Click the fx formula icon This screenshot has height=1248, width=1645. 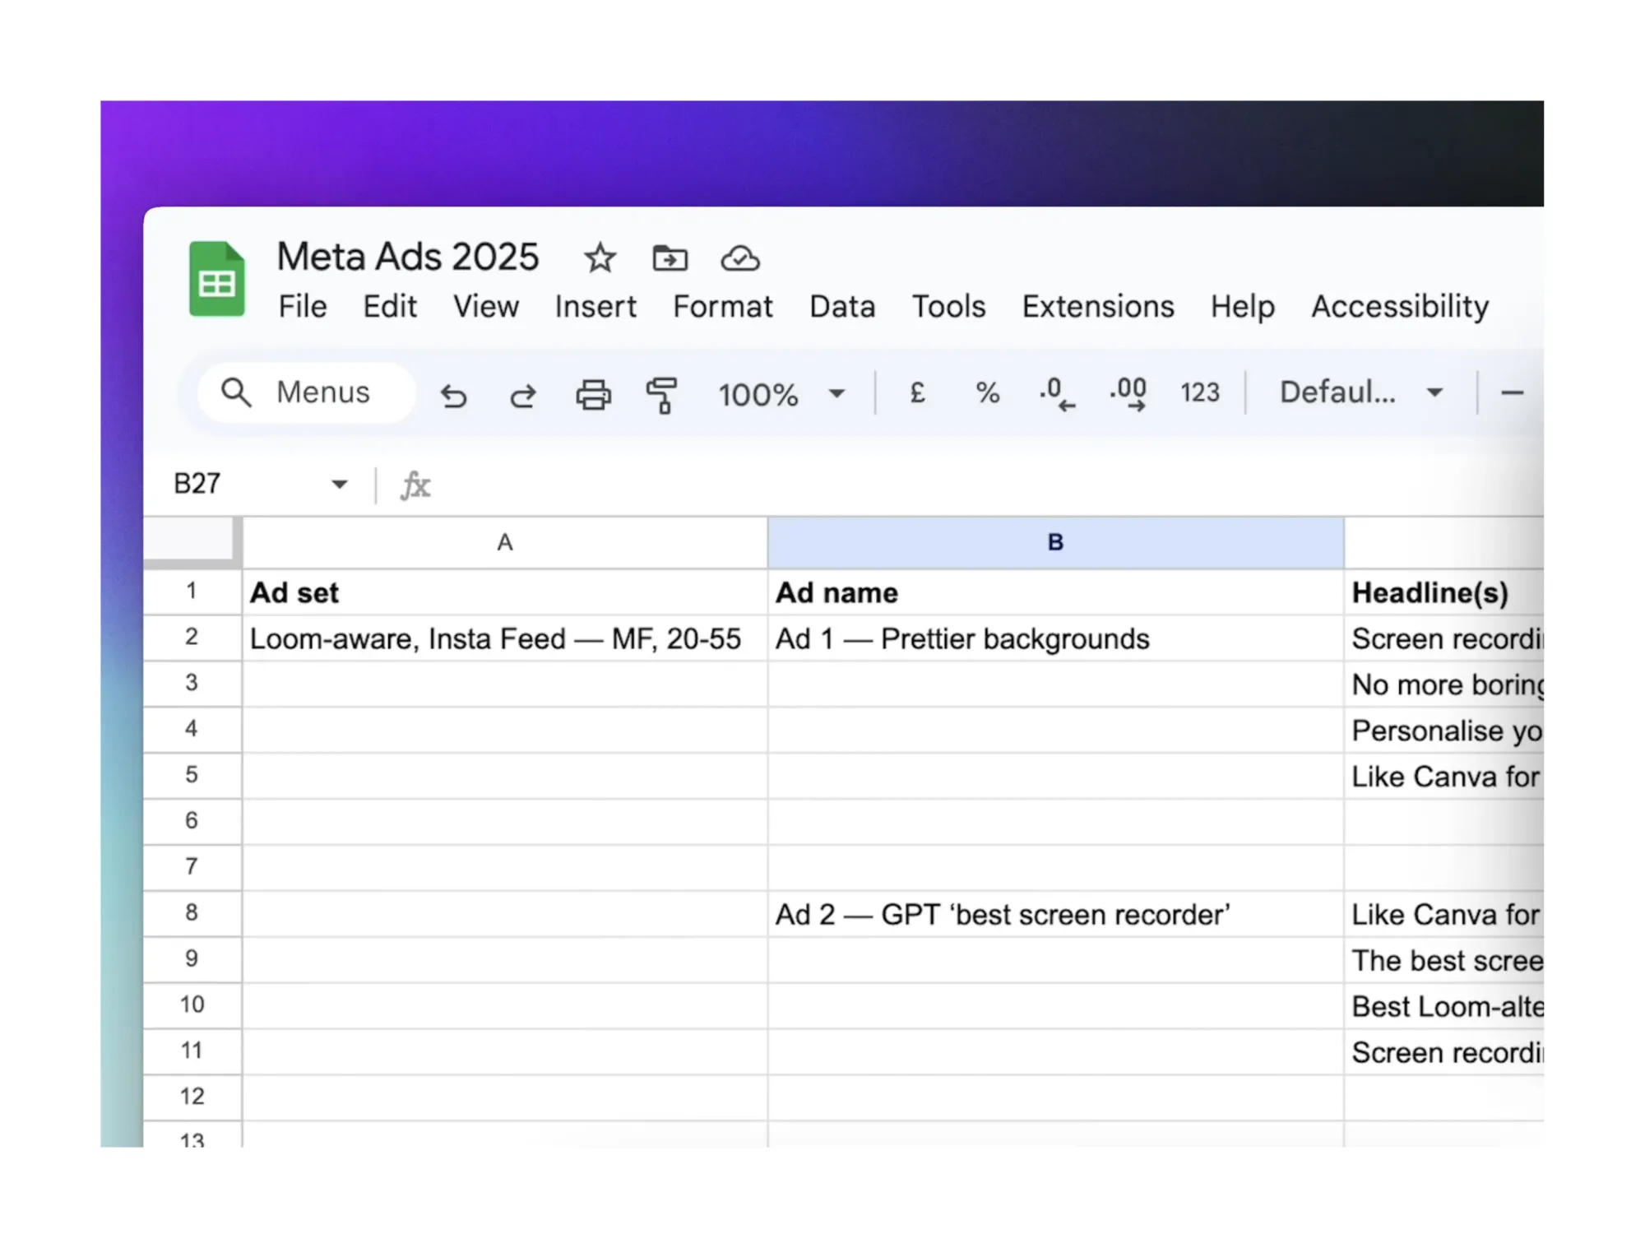pyautogui.click(x=415, y=485)
